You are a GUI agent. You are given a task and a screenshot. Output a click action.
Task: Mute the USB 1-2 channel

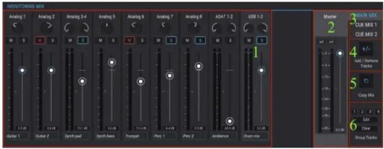[x=249, y=40]
